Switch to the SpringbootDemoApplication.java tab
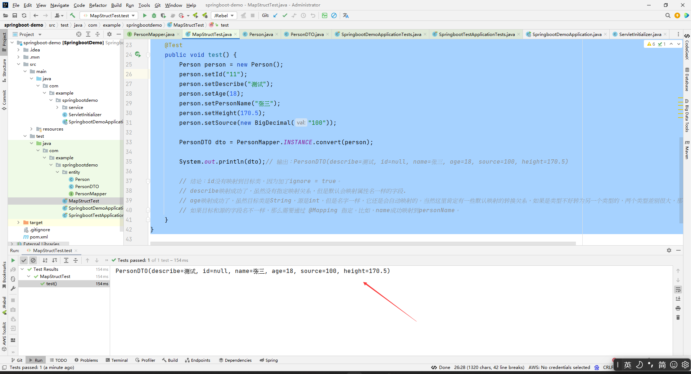This screenshot has height=374, width=691. click(x=566, y=34)
